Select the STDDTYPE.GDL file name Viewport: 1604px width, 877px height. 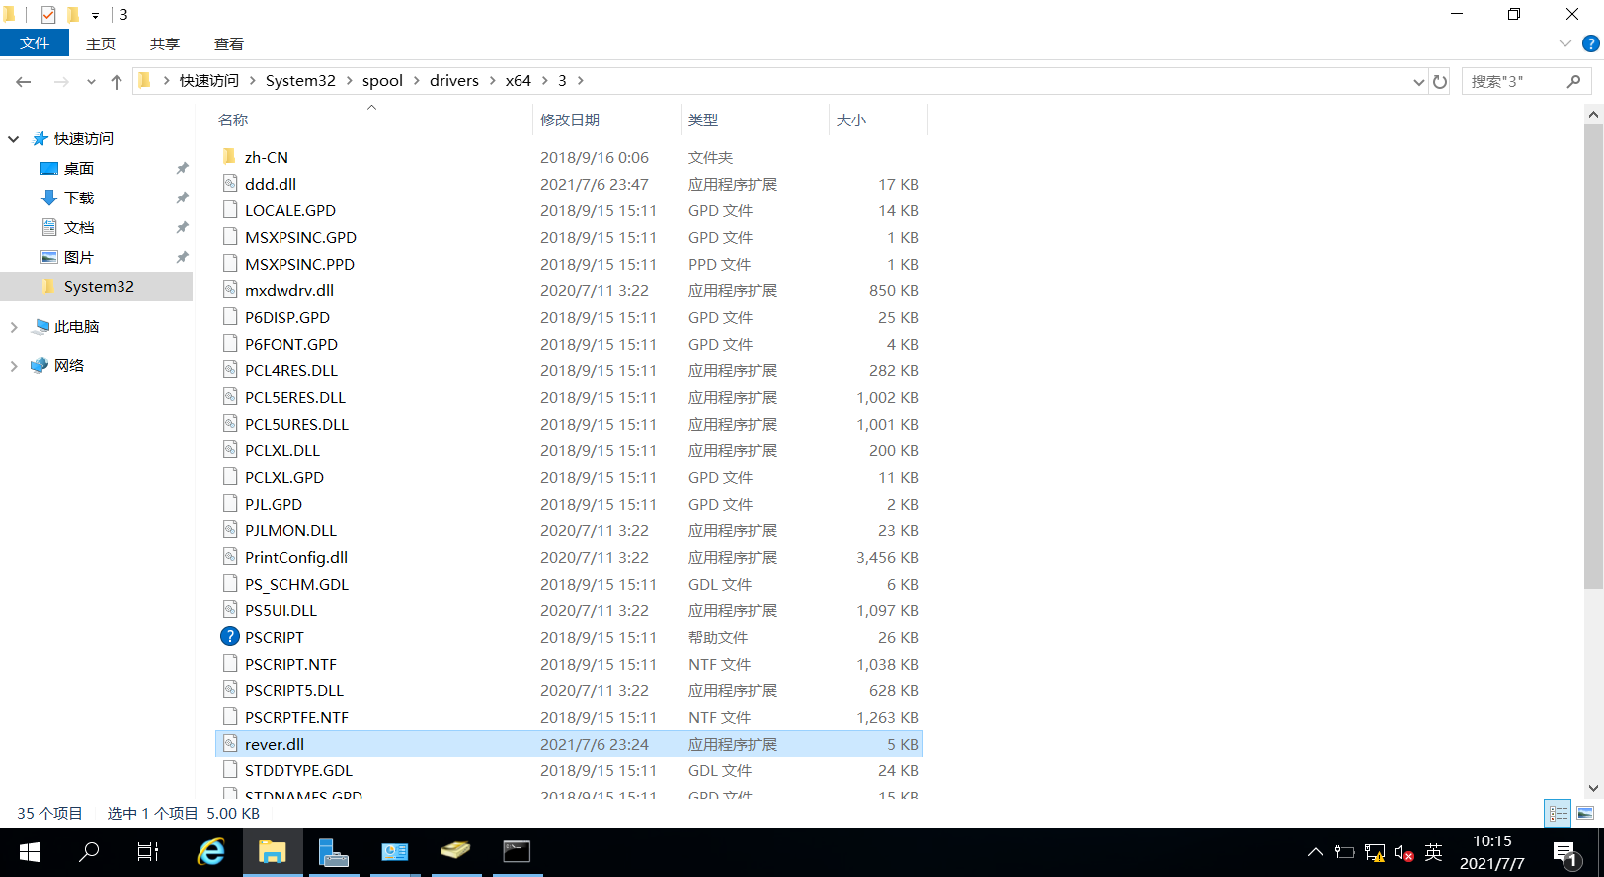tap(298, 771)
